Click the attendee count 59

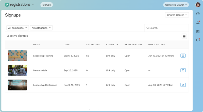pos(88,56)
